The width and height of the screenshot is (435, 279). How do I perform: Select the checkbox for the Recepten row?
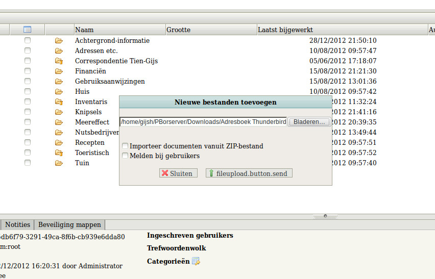click(28, 142)
